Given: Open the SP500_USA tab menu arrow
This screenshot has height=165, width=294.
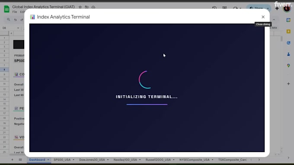Looking at the screenshot, I should (73, 160).
